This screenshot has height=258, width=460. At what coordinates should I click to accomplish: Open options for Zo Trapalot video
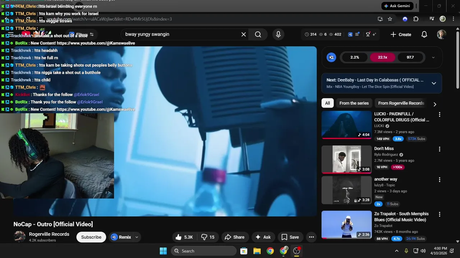pyautogui.click(x=439, y=214)
